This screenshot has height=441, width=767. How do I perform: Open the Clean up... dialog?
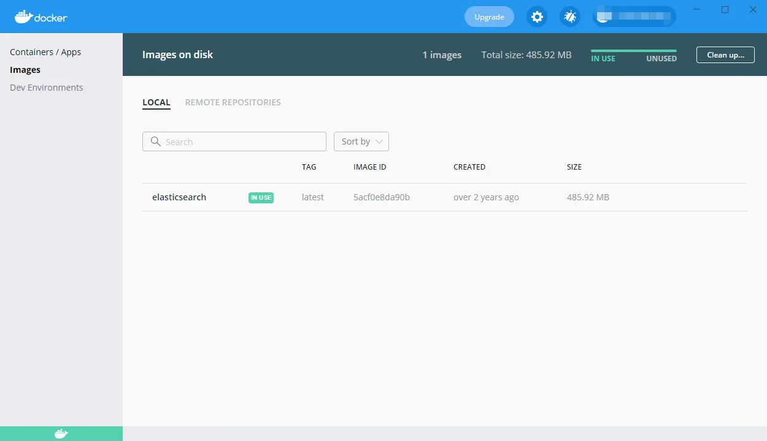tap(725, 55)
